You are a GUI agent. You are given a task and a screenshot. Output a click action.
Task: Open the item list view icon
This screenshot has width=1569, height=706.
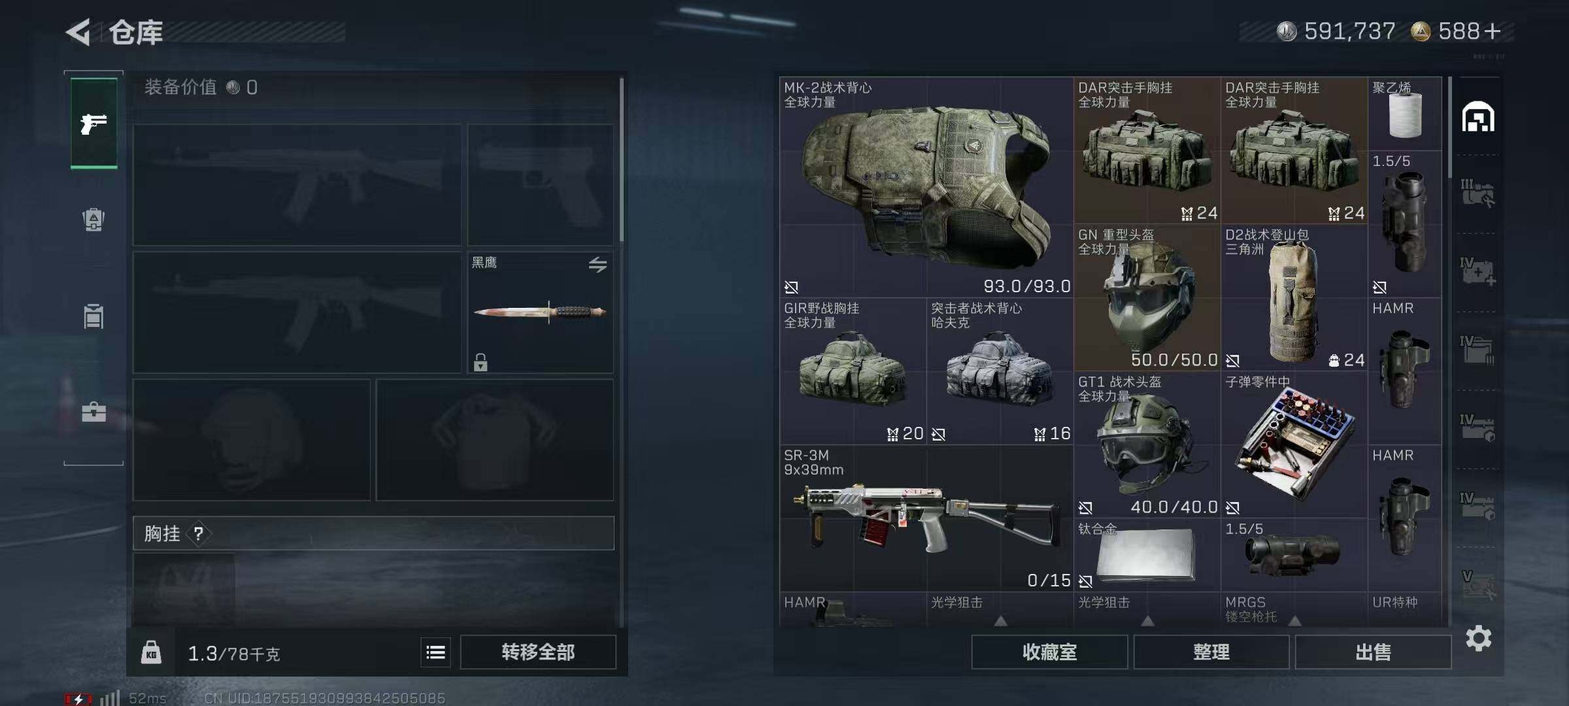click(435, 652)
